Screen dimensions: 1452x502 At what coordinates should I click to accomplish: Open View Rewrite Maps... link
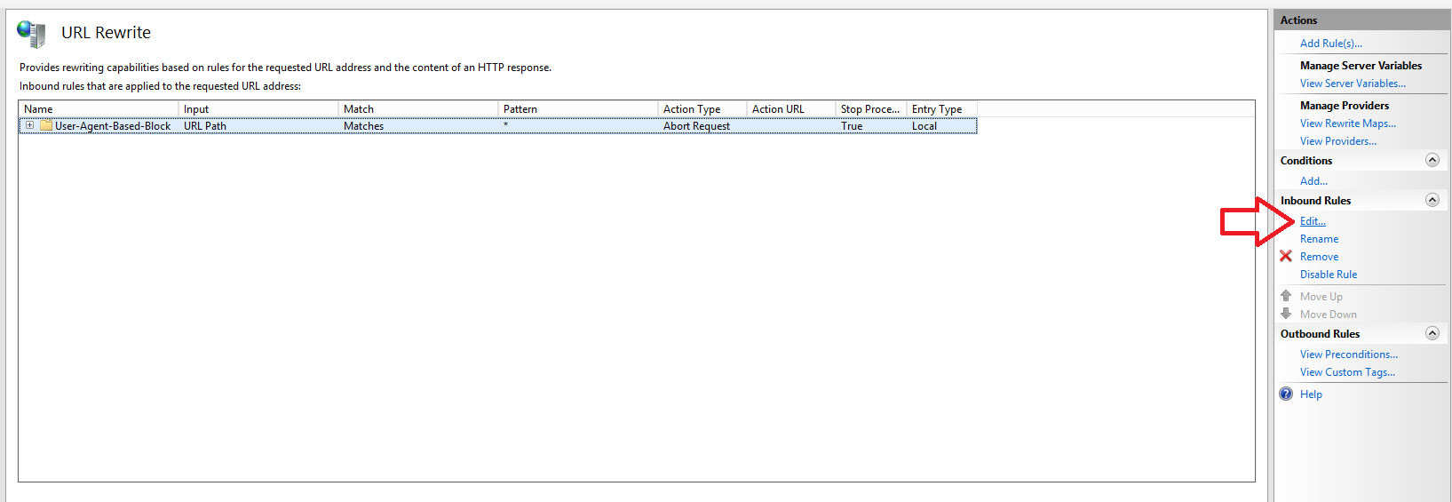tap(1347, 124)
